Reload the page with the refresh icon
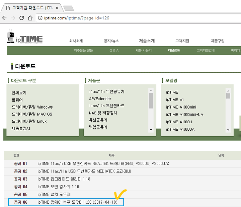241x207 pixels. [21, 18]
